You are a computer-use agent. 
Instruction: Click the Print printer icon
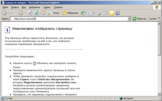coord(99,13)
